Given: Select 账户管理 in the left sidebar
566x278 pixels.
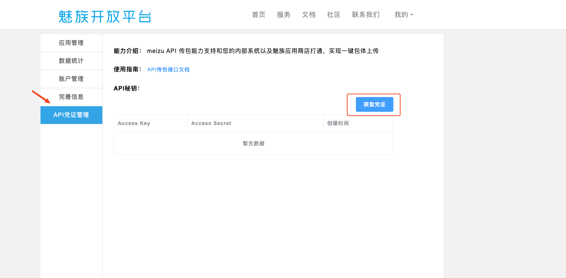Looking at the screenshot, I should pyautogui.click(x=71, y=79).
